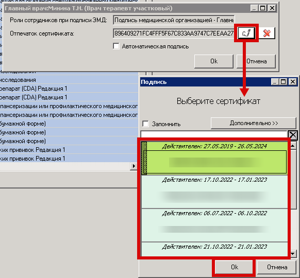Select certificate valid 17.10.2022 - 17.01.2023
Image resolution: width=300 pixels, height=278 pixels.
click(214, 192)
